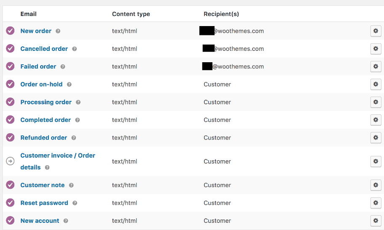Open settings gear for Cancelled order email
The width and height of the screenshot is (384, 230).
pyautogui.click(x=376, y=49)
